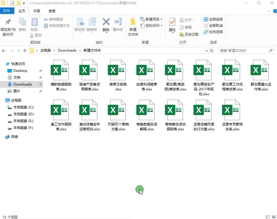Click Copy to (复制到) icon

(x=92, y=22)
